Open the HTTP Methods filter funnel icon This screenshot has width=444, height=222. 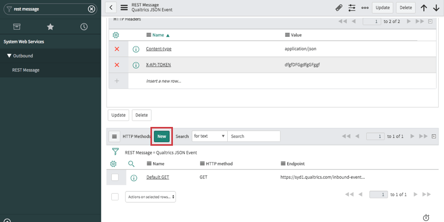point(115,152)
